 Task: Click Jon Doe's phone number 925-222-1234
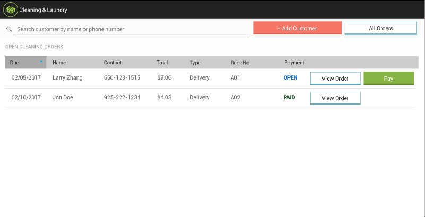point(122,97)
